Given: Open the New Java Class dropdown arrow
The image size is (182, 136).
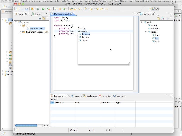Looking at the screenshot, I should [66, 9].
